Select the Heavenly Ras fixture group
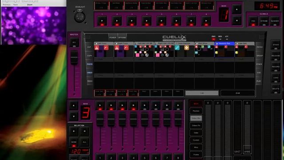Viewport: 284px width, 160px height. click(x=225, y=50)
